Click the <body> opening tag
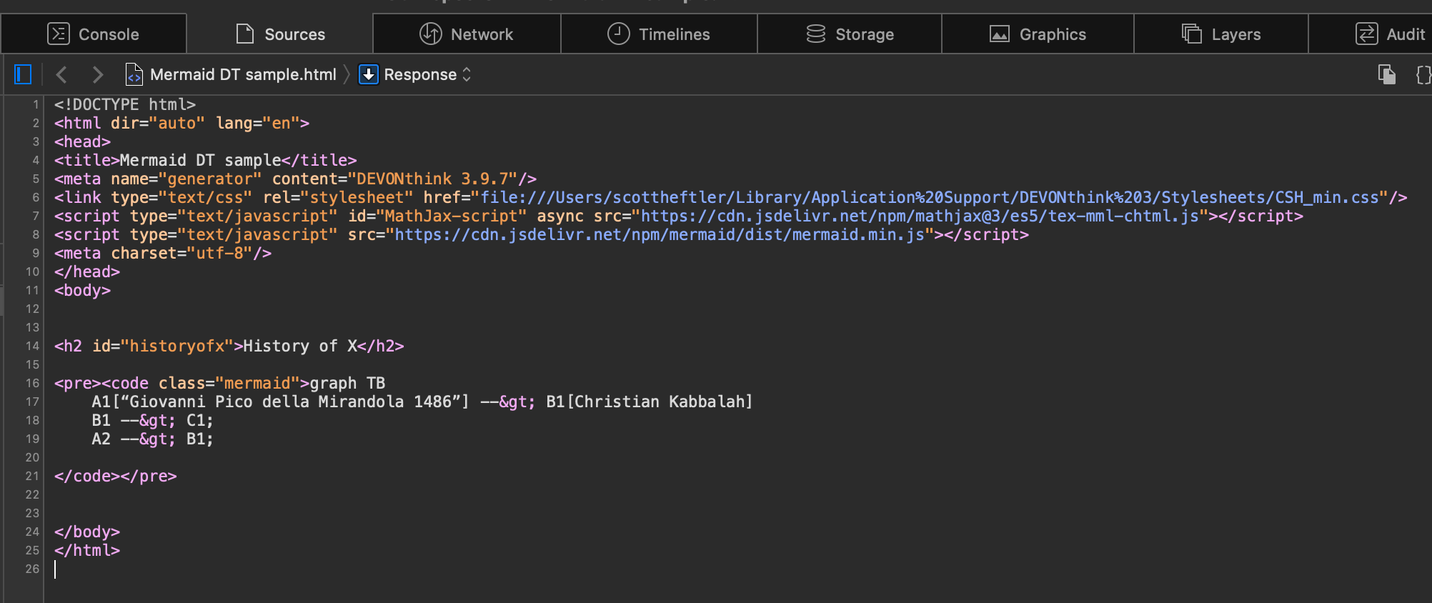Image resolution: width=1432 pixels, height=603 pixels. click(x=82, y=290)
